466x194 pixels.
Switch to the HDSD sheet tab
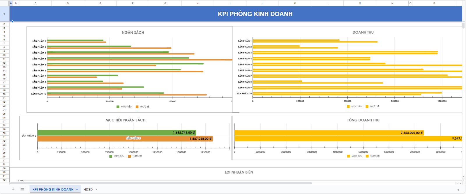(x=88, y=189)
